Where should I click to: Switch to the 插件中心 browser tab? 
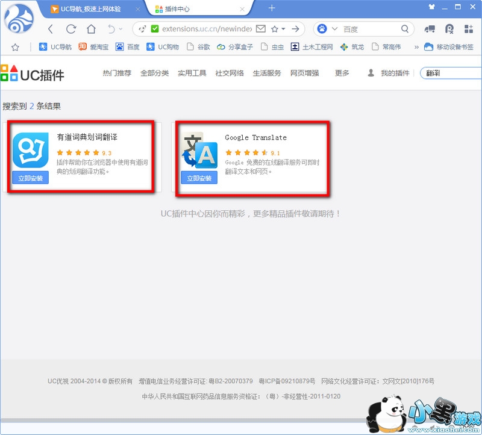coord(197,9)
